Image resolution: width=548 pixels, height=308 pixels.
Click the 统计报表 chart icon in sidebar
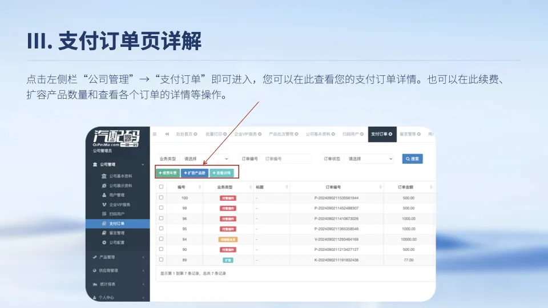[x=95, y=284]
